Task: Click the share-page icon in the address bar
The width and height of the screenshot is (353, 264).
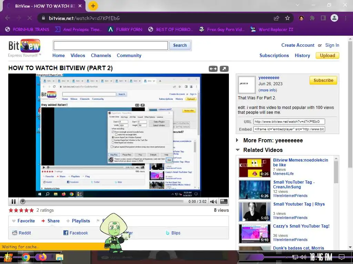Action: [x=276, y=18]
